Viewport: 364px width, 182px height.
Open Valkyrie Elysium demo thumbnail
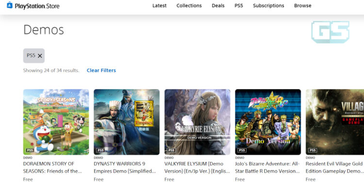(198, 122)
